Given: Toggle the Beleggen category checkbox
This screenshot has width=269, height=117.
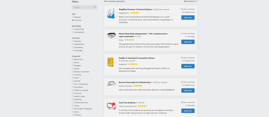Looking at the screenshot, I should click(x=73, y=65).
